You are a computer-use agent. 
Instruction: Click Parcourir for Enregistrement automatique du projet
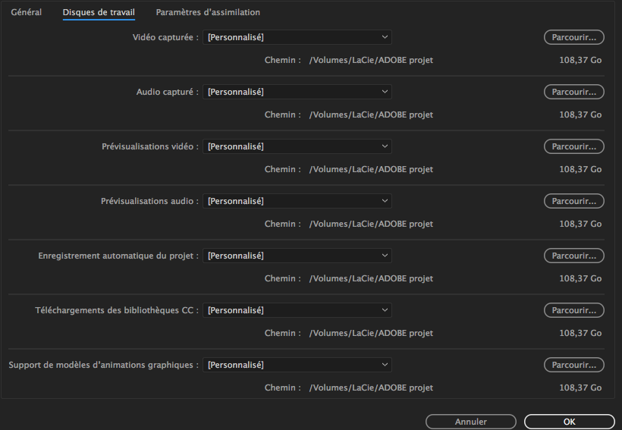(574, 256)
